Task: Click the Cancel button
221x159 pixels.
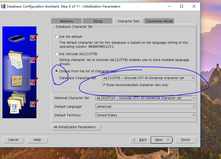Action: pyautogui.click(x=13, y=140)
